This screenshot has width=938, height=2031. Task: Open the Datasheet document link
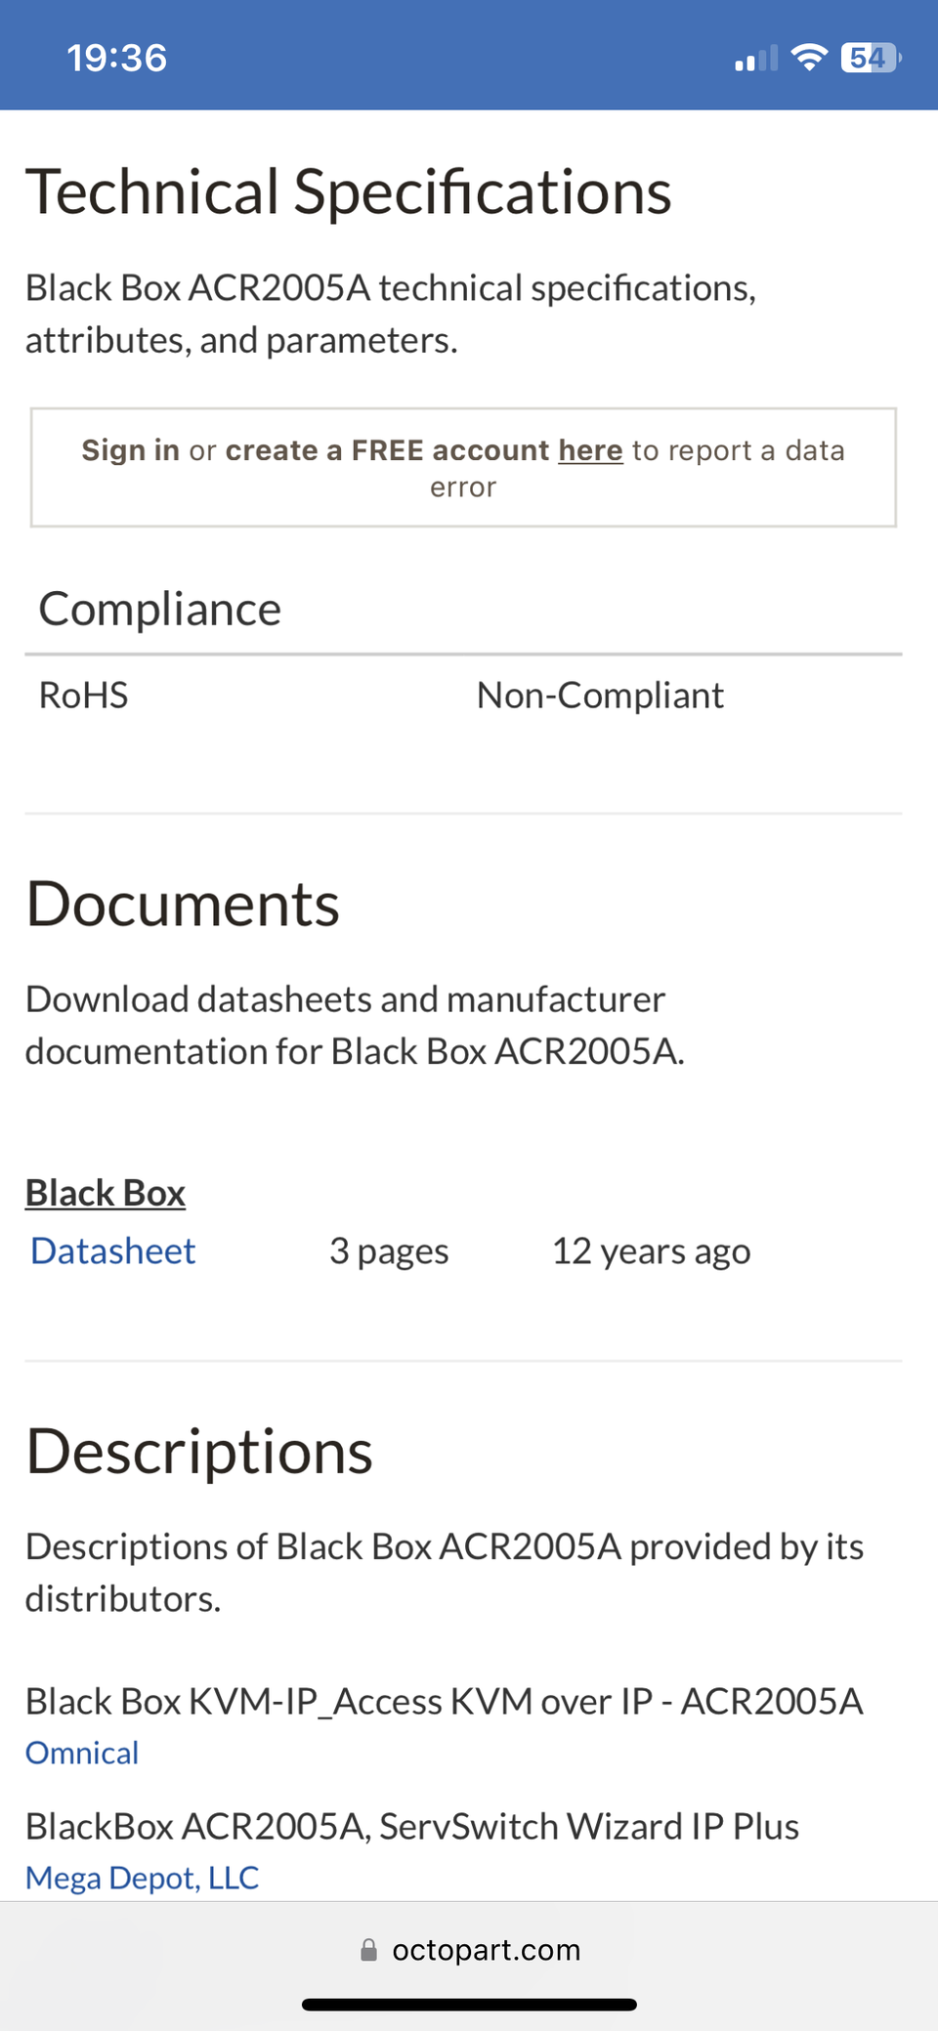click(113, 1251)
